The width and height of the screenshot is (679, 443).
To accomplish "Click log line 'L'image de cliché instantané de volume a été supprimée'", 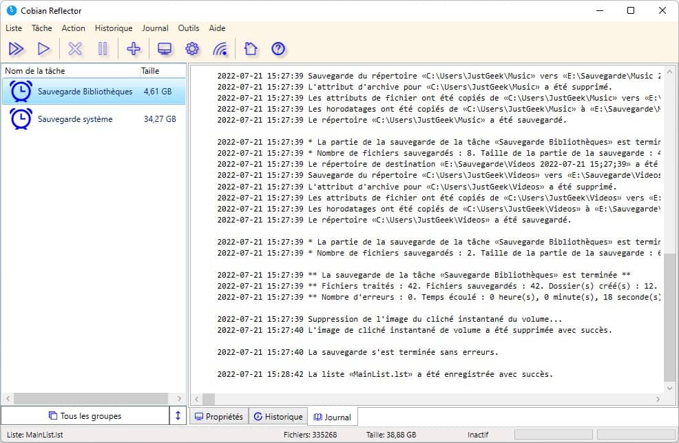I will pos(415,330).
